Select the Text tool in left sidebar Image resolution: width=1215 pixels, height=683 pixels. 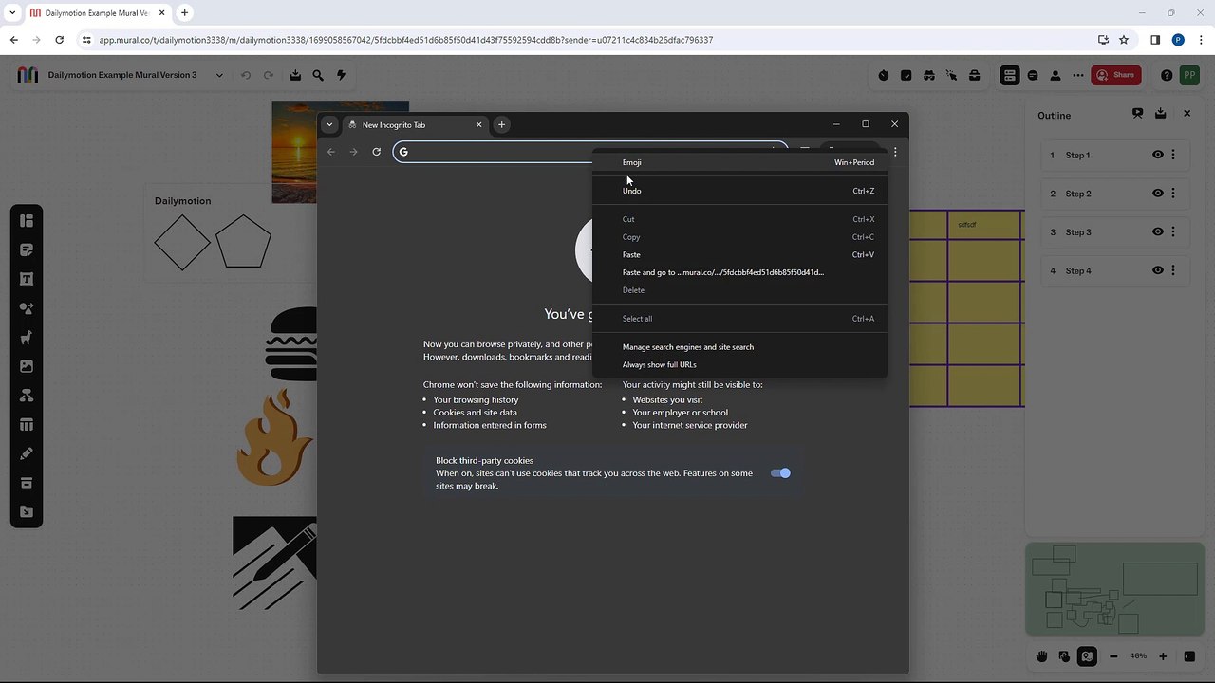coord(27,279)
